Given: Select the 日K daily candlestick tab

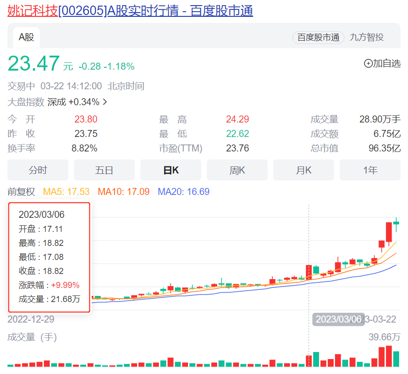Looking at the screenshot, I should [x=171, y=170].
